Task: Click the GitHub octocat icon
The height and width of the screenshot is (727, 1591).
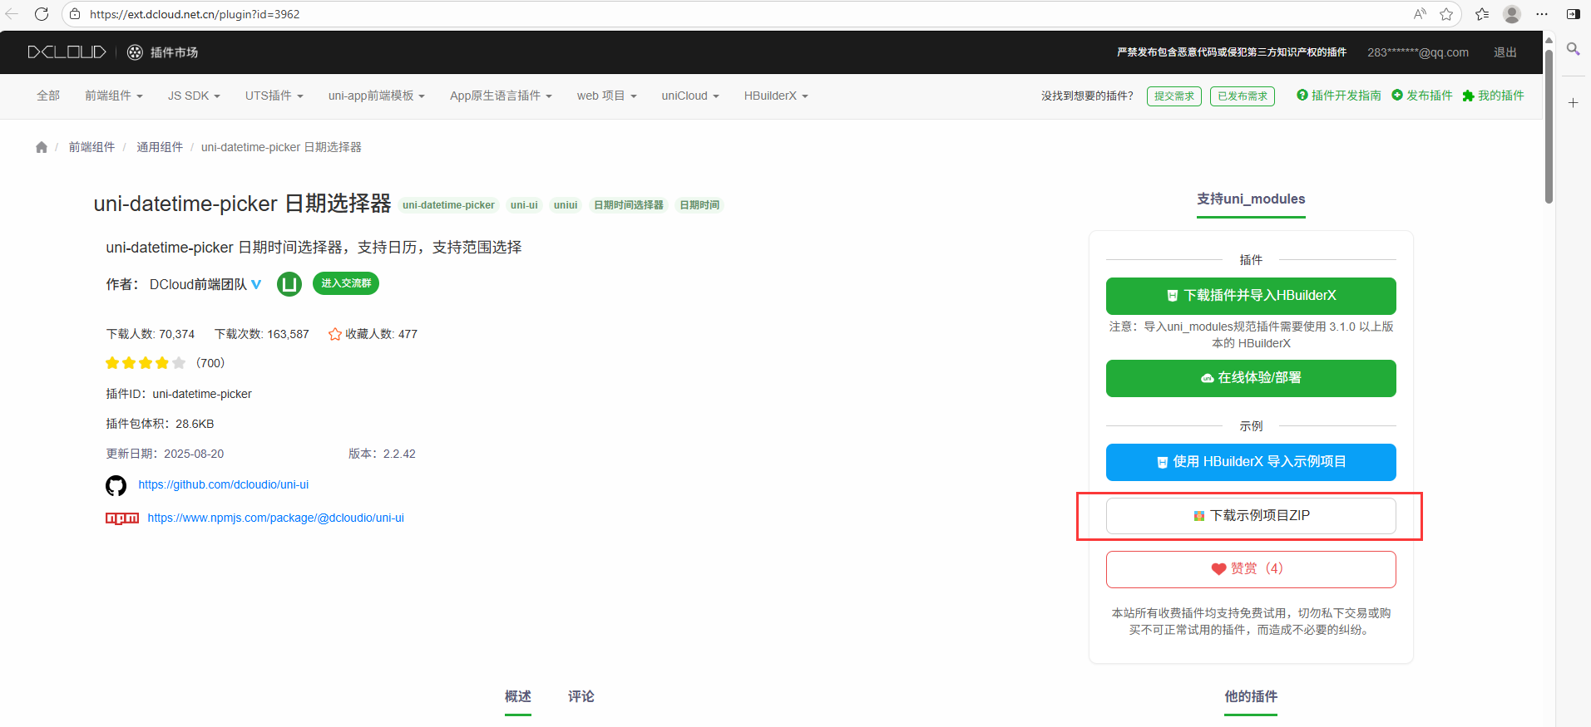Action: 116,485
